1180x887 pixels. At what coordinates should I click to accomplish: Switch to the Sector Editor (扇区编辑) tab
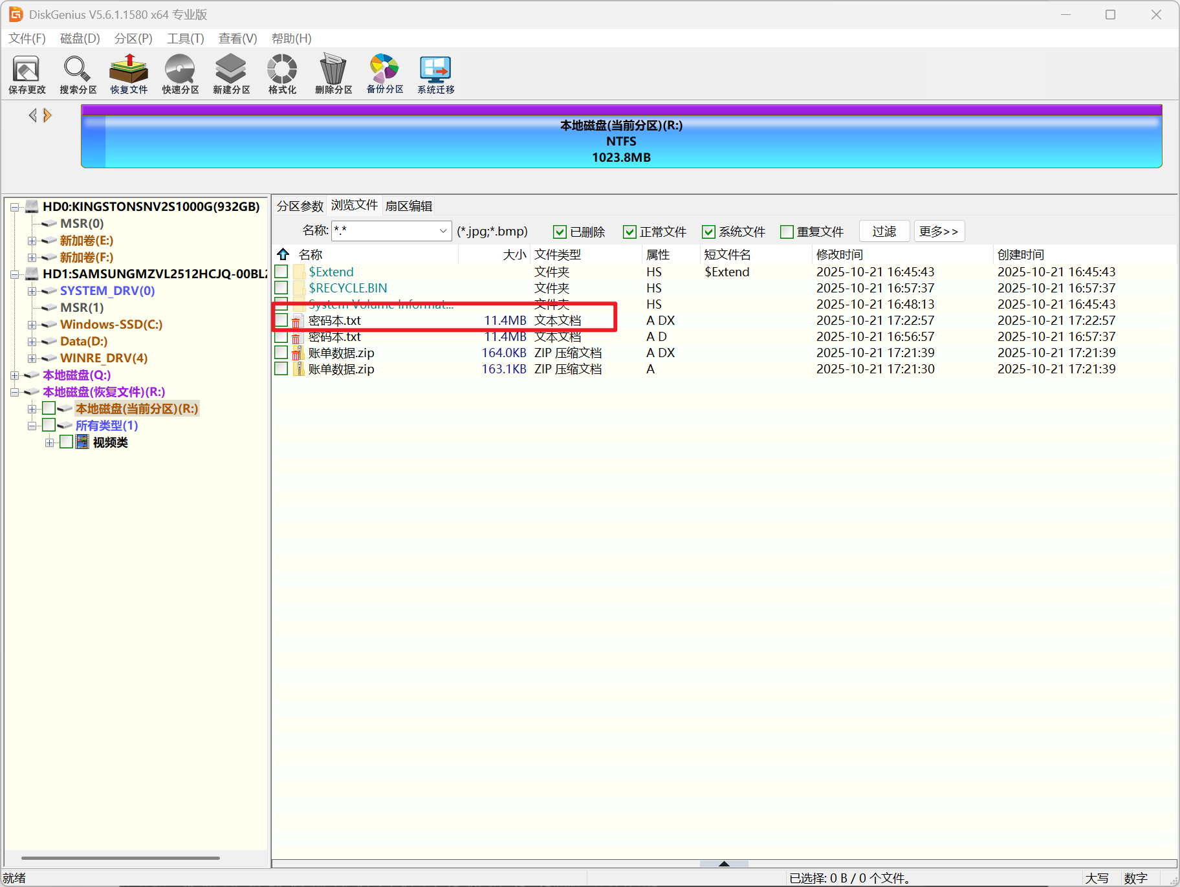408,206
